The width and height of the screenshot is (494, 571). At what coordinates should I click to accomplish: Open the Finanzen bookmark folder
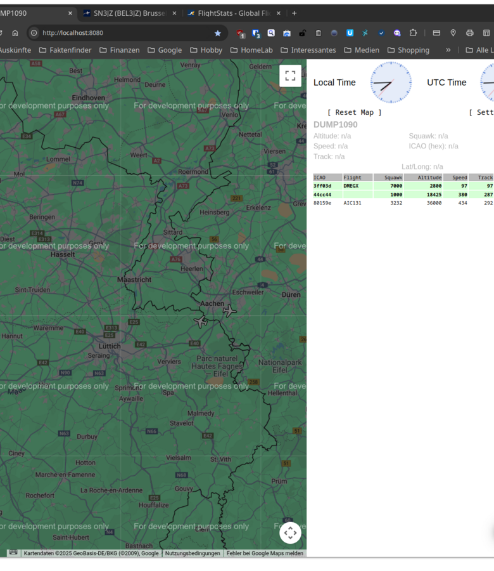pyautogui.click(x=120, y=50)
